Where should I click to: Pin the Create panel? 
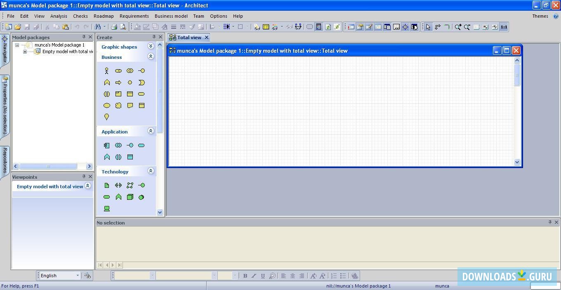pyautogui.click(x=153, y=37)
